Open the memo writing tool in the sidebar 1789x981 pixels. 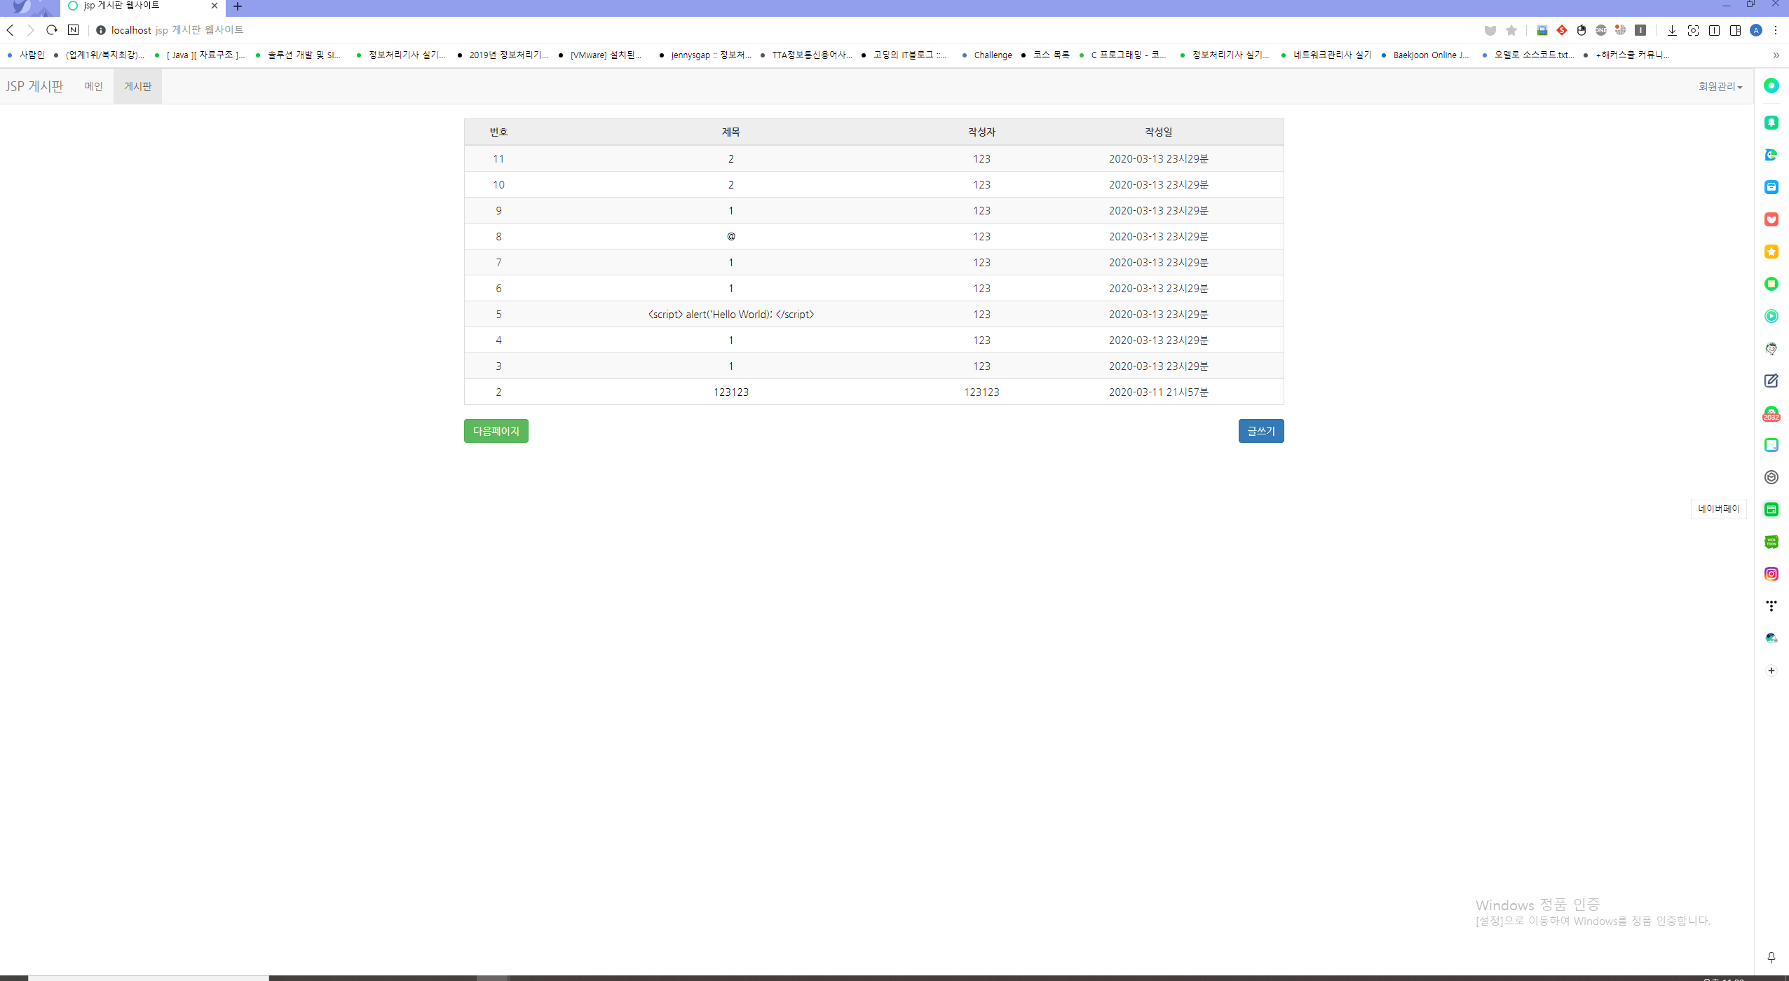click(1771, 380)
